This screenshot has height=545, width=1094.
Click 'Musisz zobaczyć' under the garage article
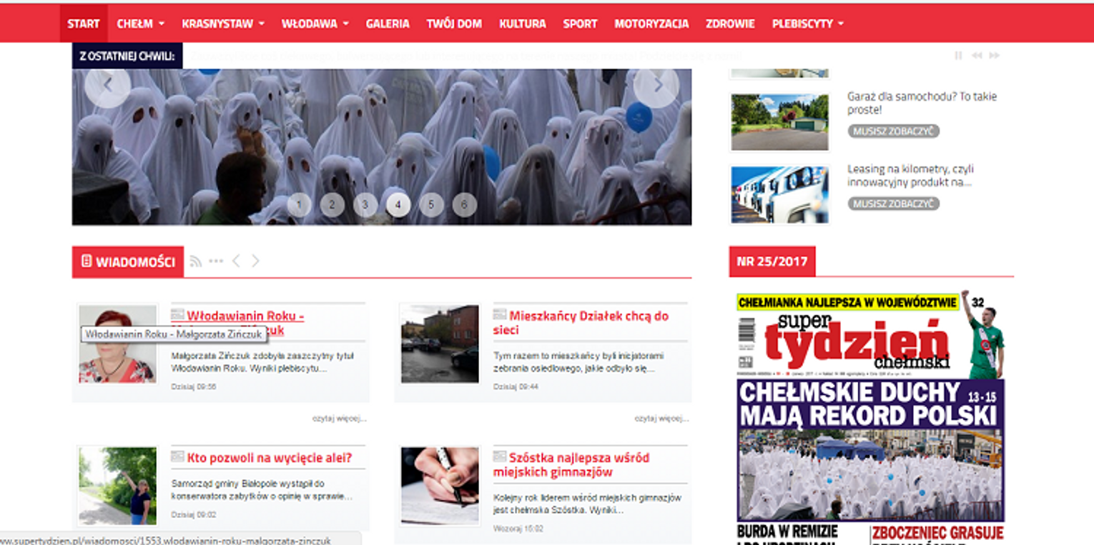tap(893, 131)
